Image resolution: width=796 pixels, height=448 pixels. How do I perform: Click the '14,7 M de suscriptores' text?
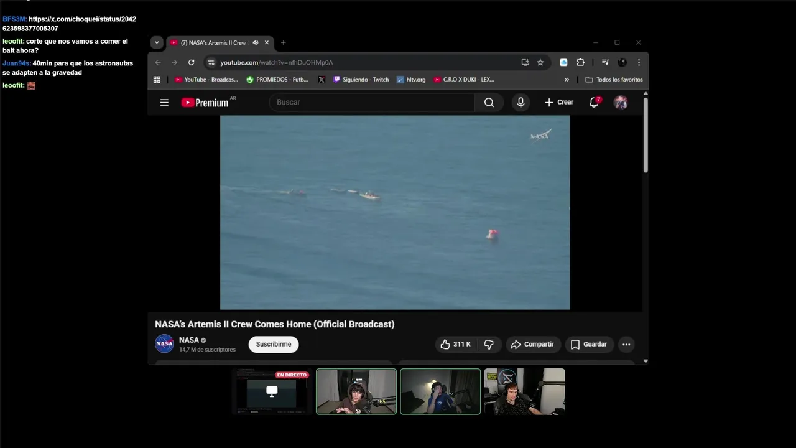(x=207, y=350)
